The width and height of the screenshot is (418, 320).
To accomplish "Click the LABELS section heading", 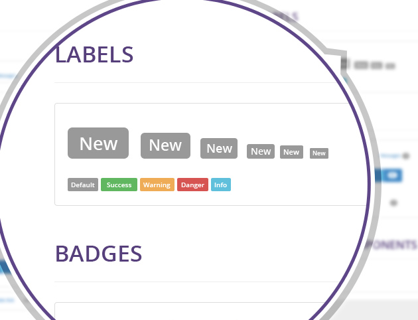I will [x=94, y=54].
